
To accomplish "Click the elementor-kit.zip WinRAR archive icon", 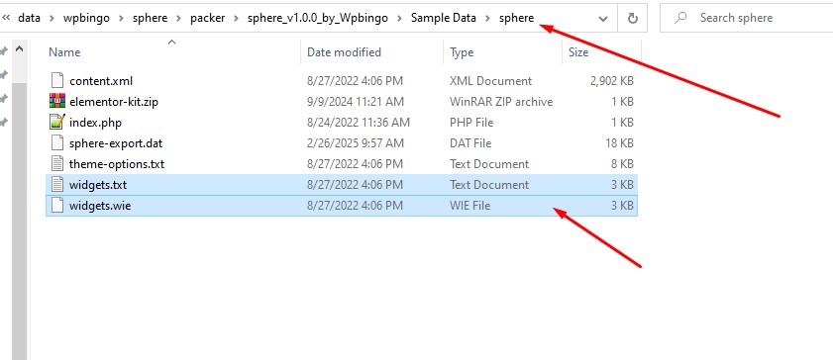I will tap(56, 102).
